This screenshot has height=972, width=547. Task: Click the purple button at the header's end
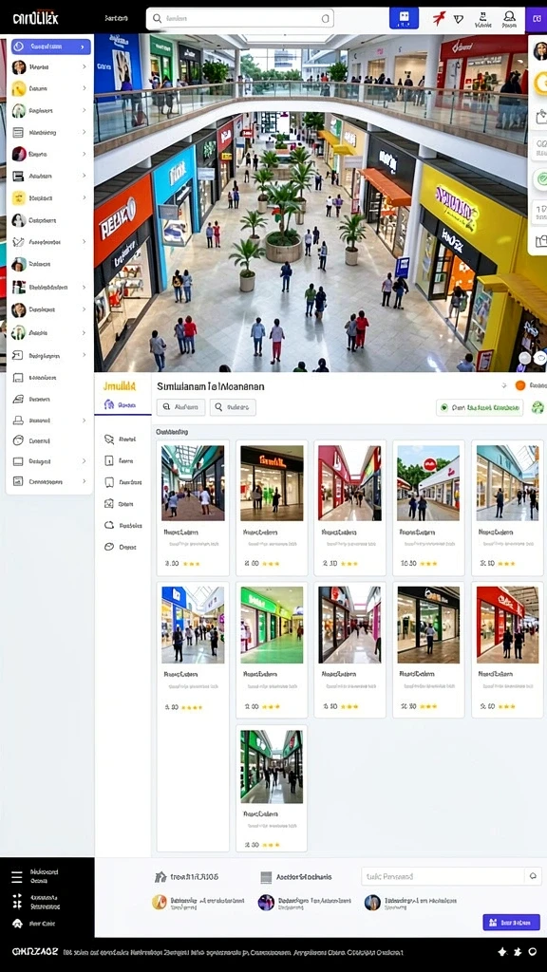click(x=536, y=19)
